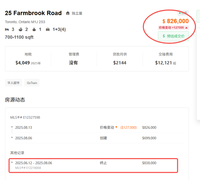The height and width of the screenshot is (180, 200).
Task: Click the kitchen icon next to 1
Action: (34, 29)
